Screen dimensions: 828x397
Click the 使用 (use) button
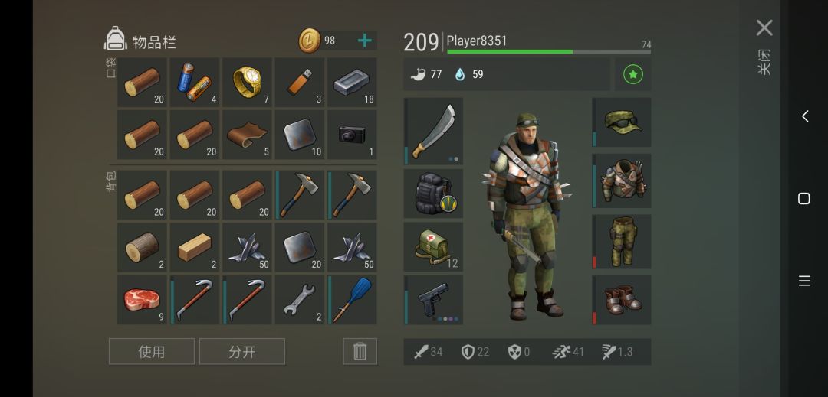[x=152, y=352]
